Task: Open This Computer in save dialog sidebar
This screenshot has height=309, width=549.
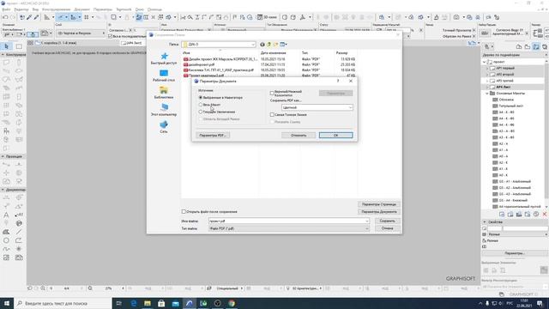Action: [x=164, y=110]
